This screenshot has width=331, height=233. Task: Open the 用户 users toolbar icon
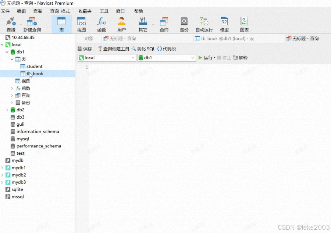[122, 24]
